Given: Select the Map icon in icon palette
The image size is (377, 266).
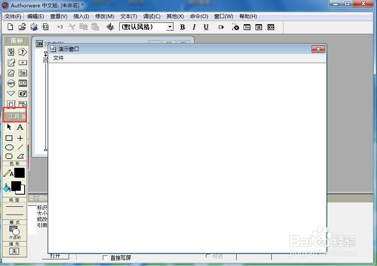Looking at the screenshot, I should (23, 73).
